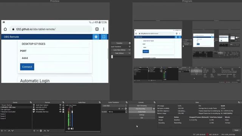Click the home icon in the phone browser
This screenshot has height=136, width=242.
point(5,29)
